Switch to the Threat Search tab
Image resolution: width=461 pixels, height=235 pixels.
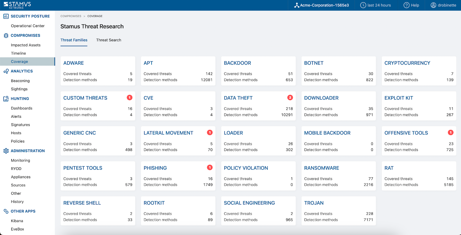click(109, 40)
